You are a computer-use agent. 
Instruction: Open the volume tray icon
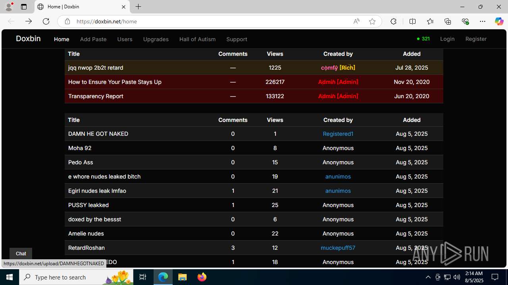[x=457, y=277]
